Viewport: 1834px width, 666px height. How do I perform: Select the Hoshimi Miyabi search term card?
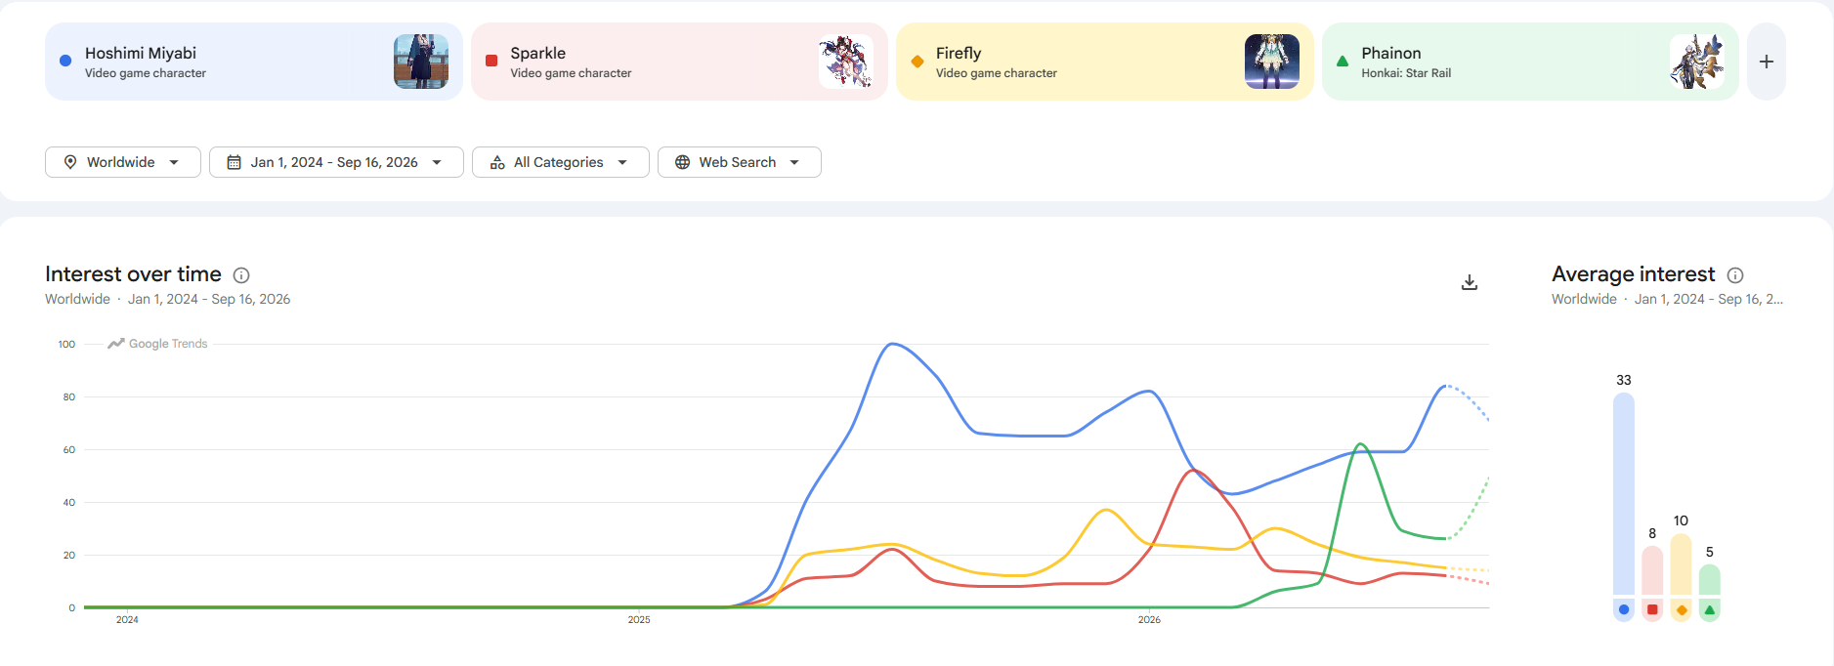click(x=253, y=62)
